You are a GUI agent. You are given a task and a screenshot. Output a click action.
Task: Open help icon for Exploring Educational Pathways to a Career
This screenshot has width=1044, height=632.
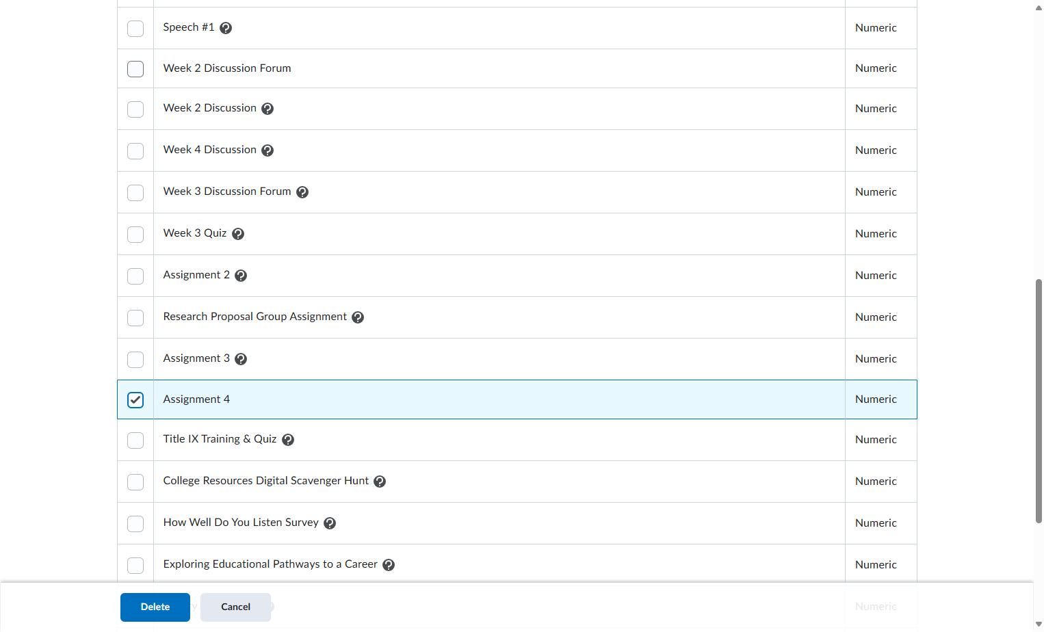click(389, 565)
